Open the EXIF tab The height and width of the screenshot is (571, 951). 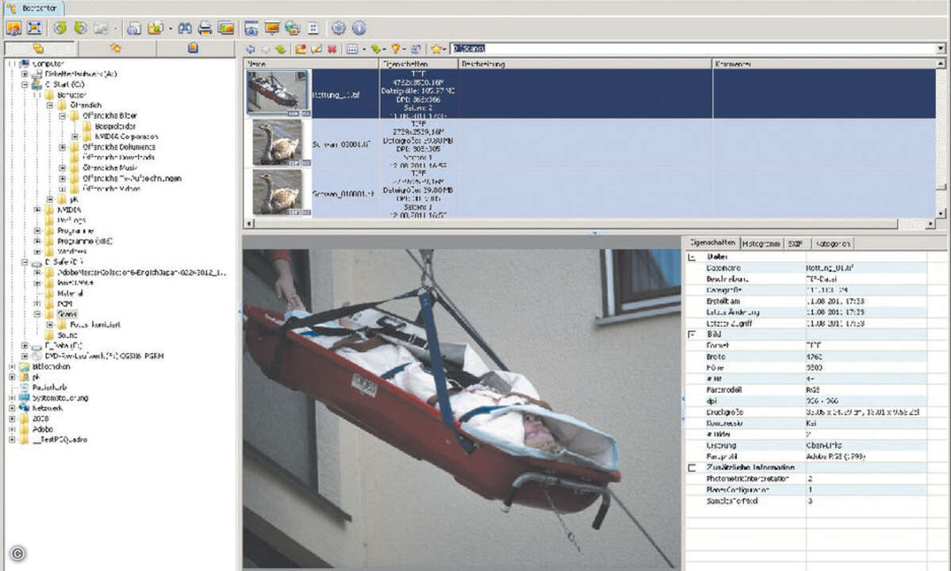pos(795,243)
